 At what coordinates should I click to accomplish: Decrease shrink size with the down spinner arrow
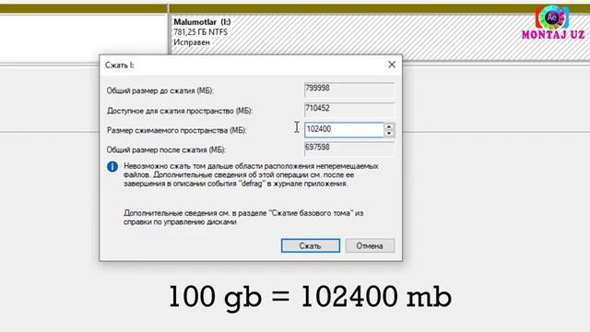(389, 133)
